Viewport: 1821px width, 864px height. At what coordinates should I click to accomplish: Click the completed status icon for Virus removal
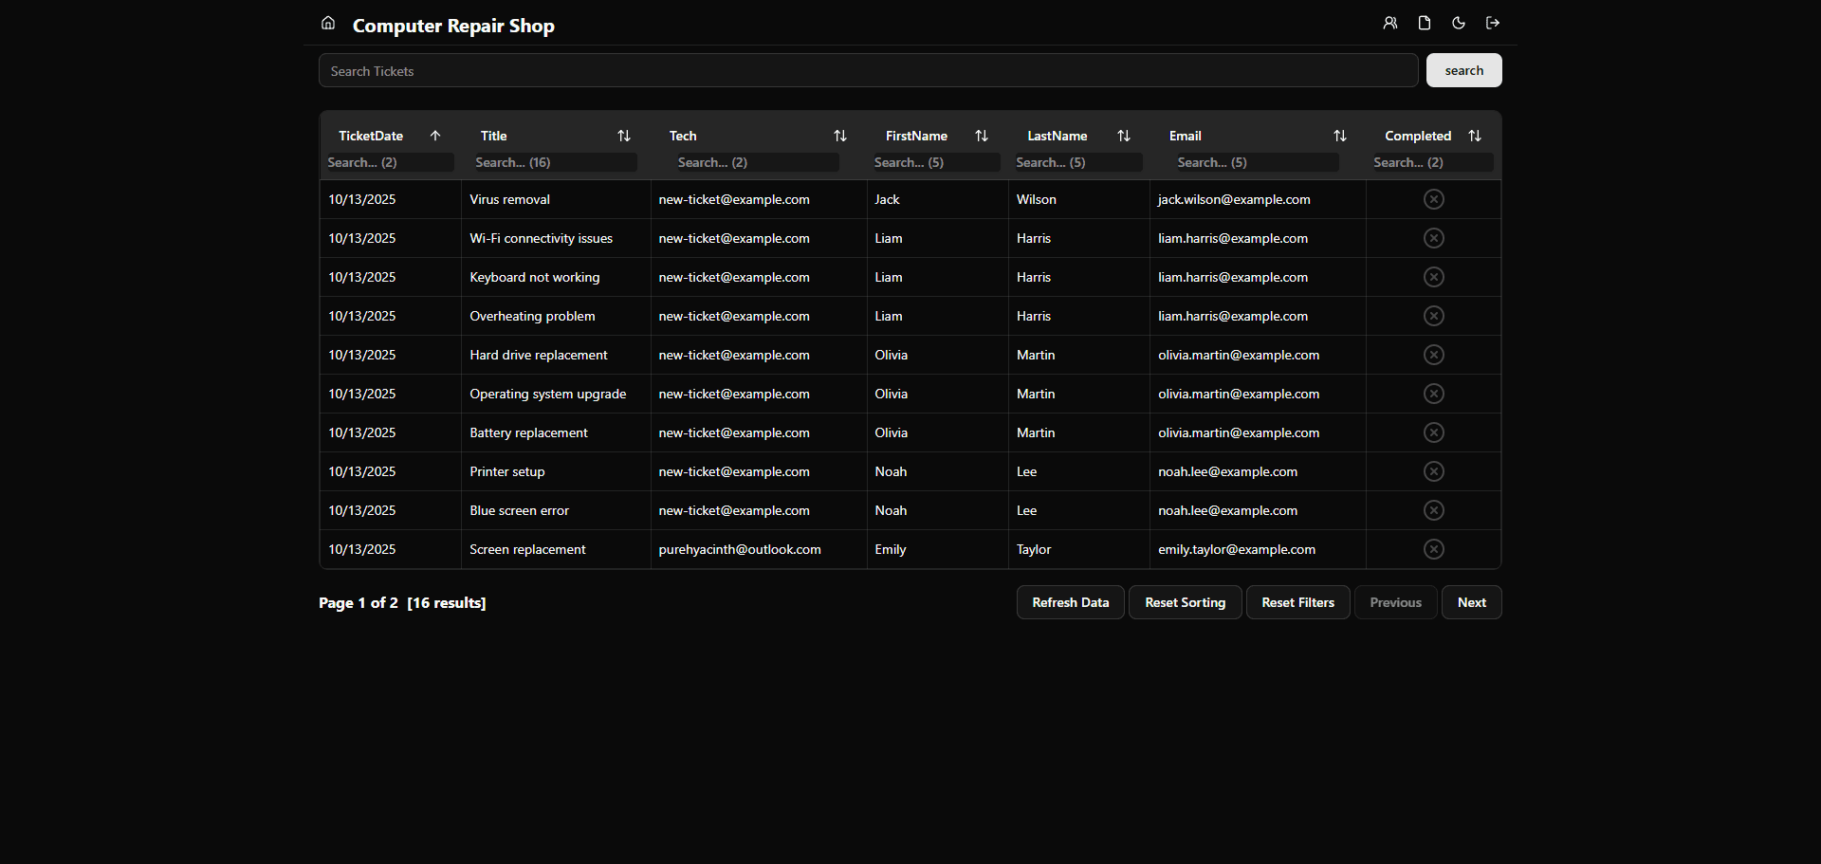coord(1433,199)
